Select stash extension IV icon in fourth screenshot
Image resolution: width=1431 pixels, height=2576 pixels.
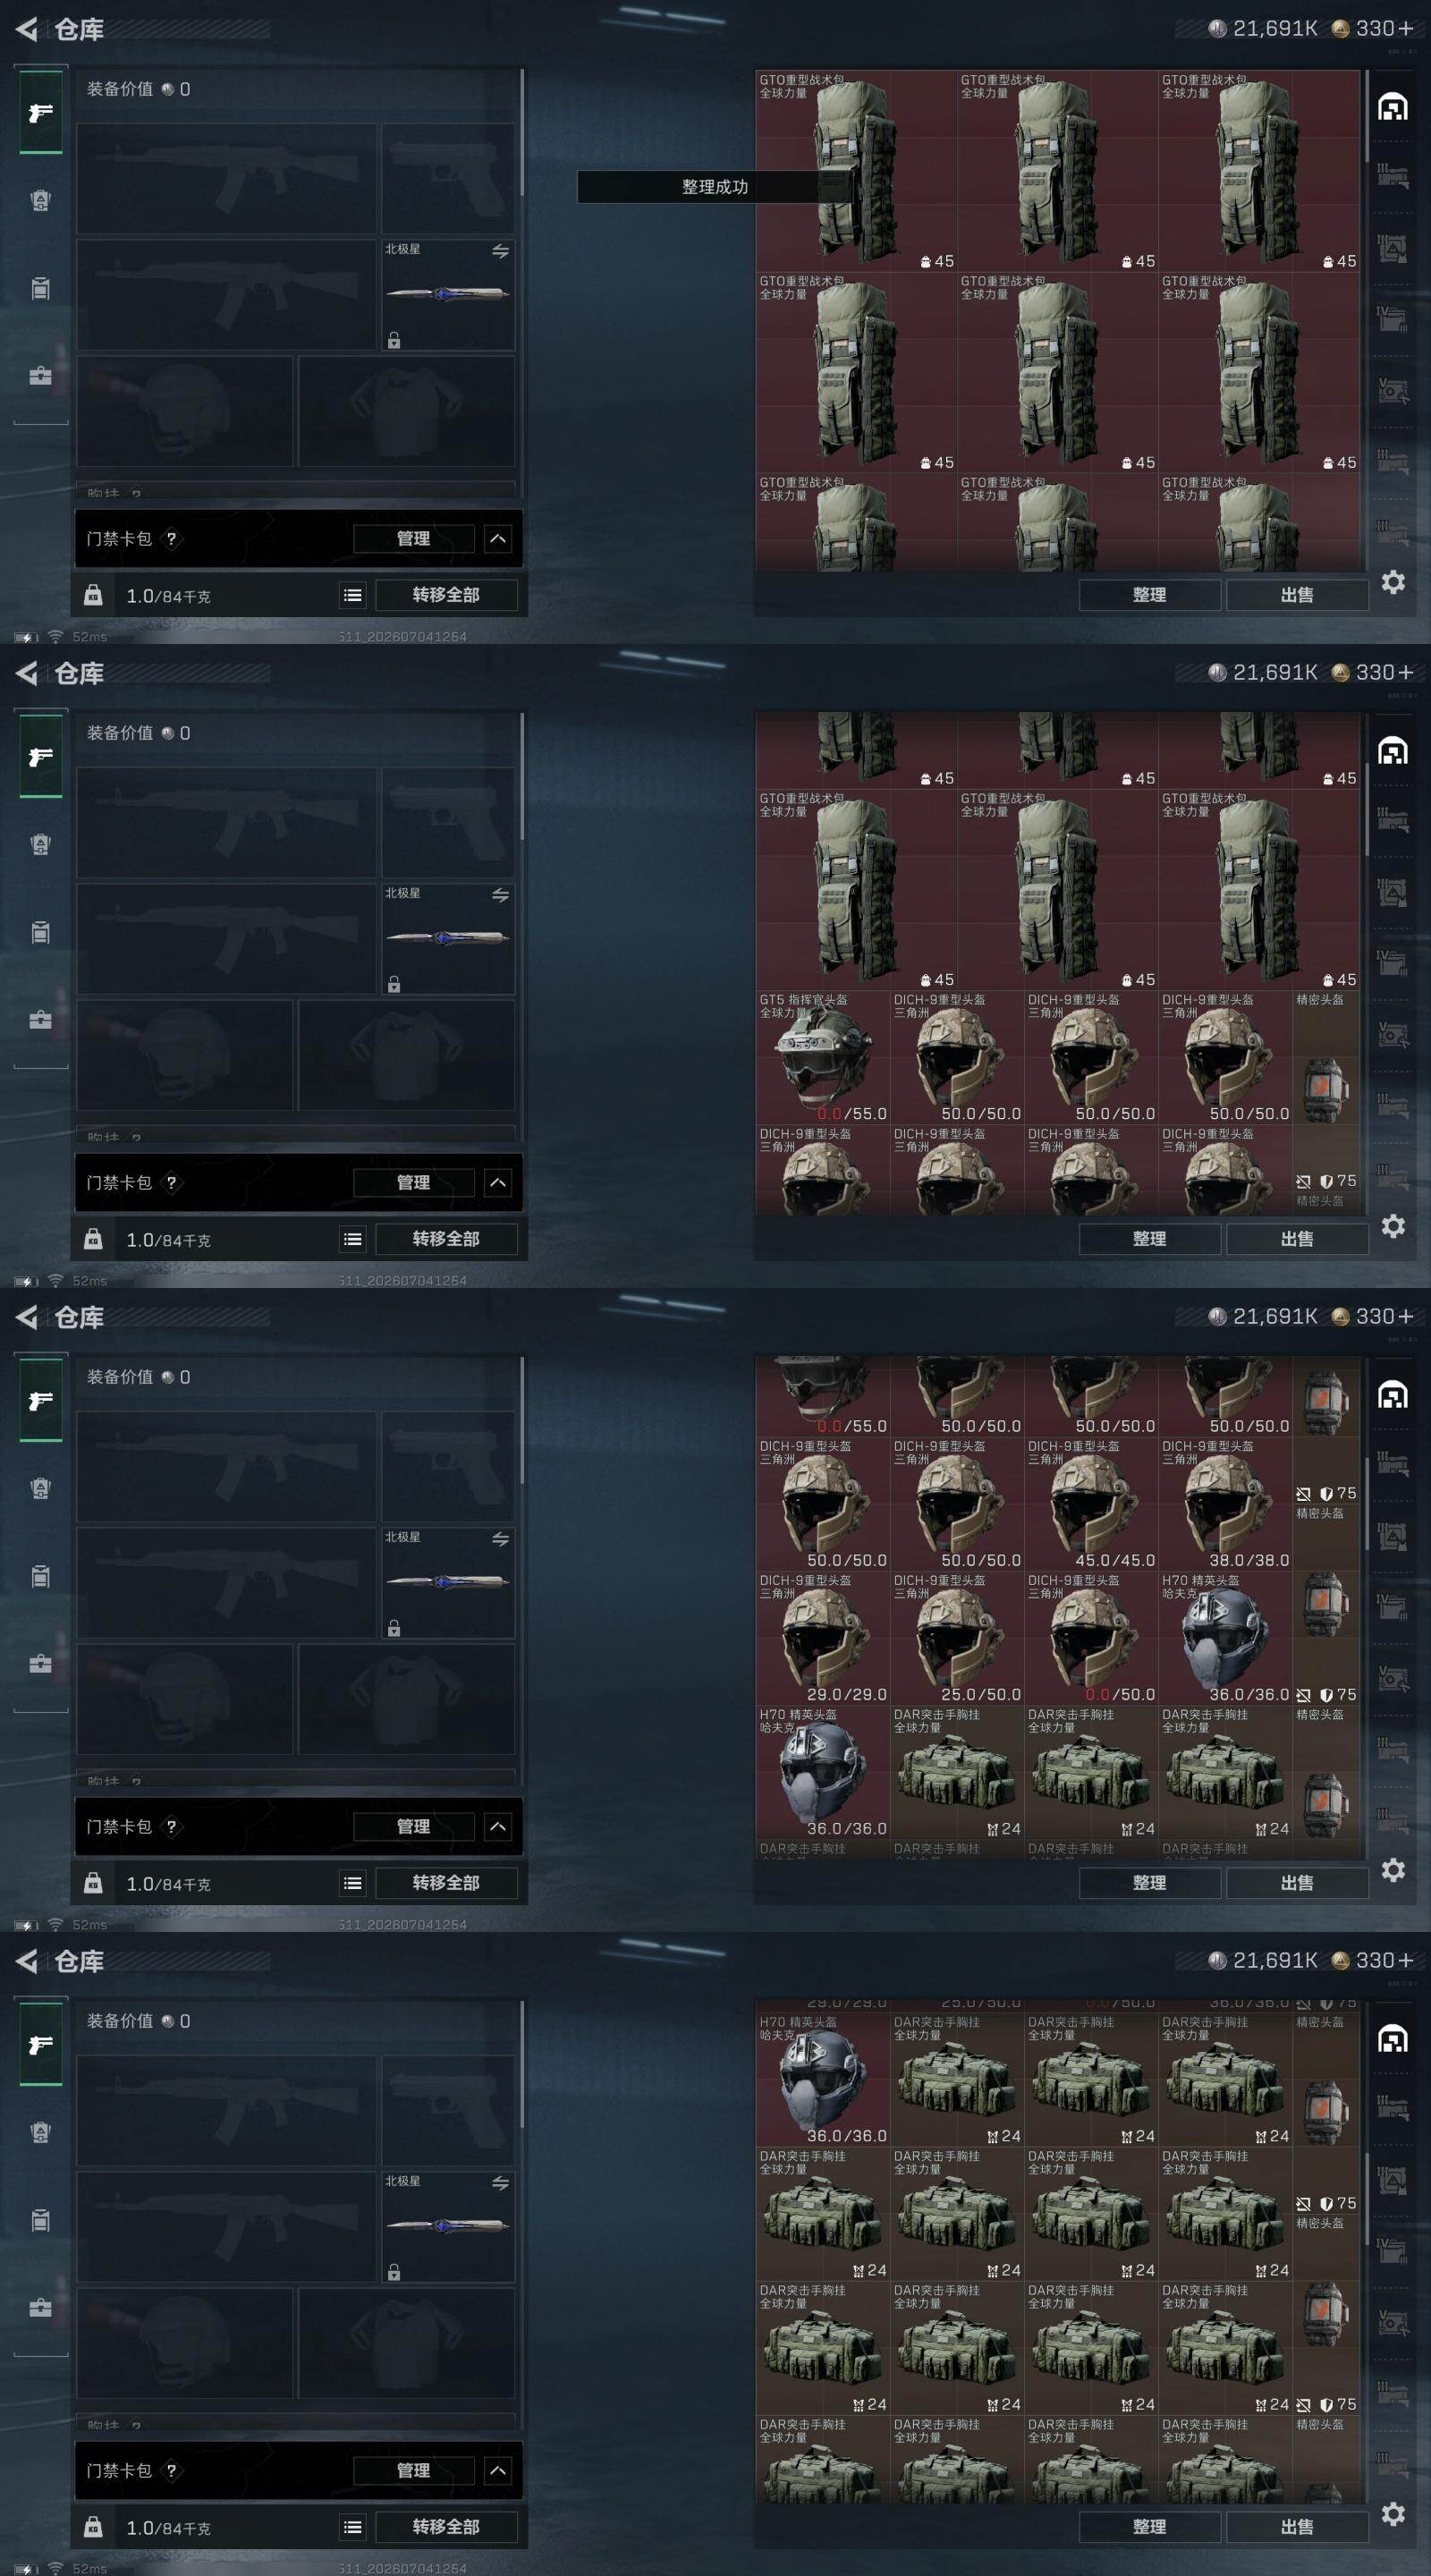pos(1393,2251)
